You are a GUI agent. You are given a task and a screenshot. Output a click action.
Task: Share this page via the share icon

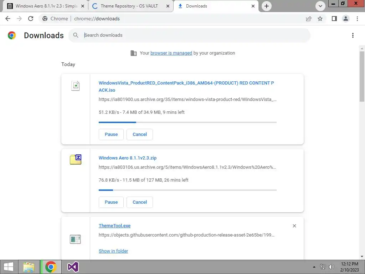309,19
